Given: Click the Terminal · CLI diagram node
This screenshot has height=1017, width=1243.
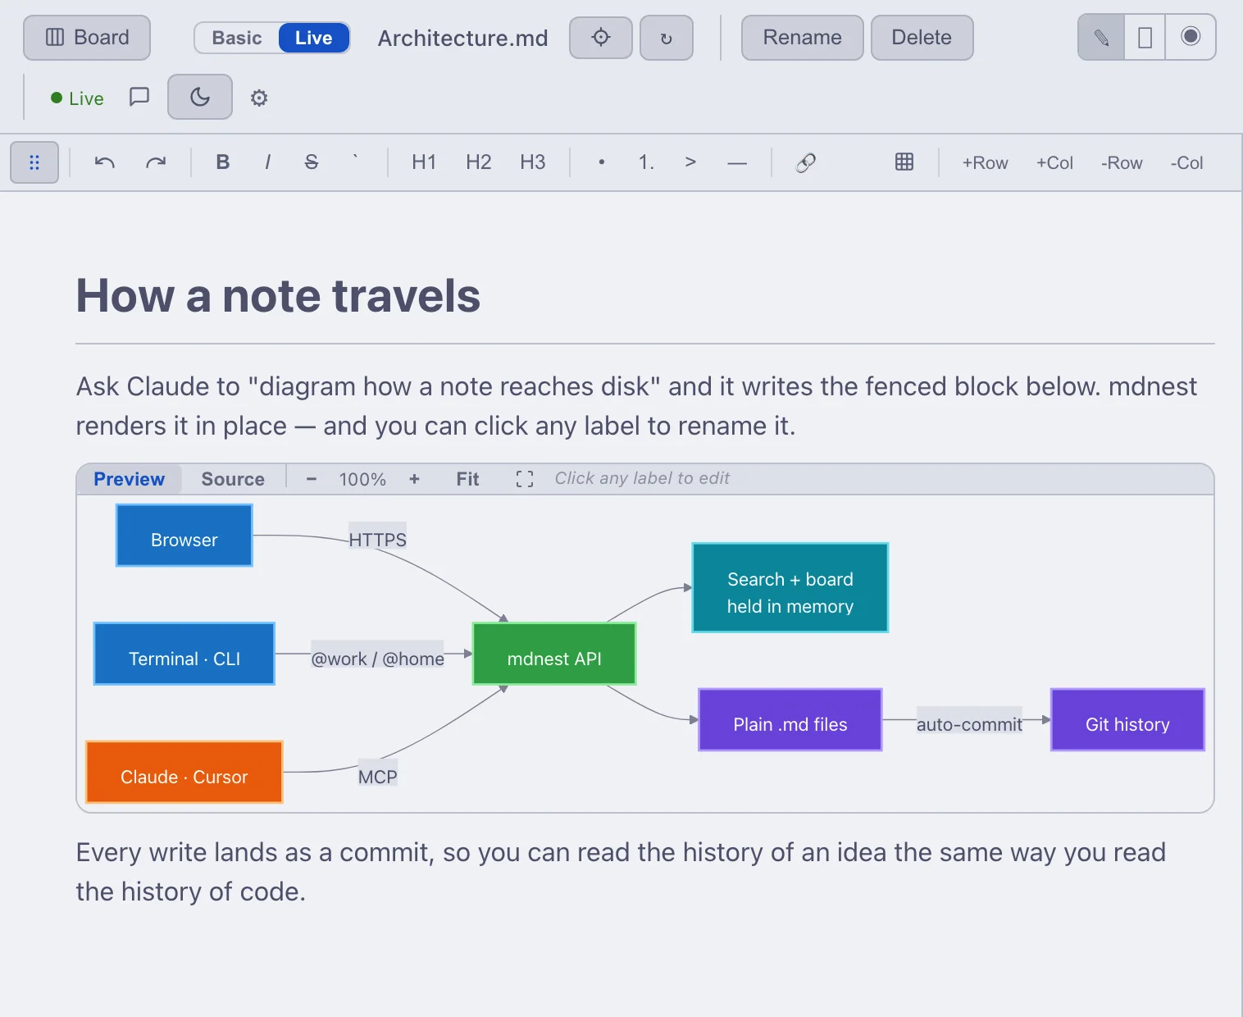Looking at the screenshot, I should 184,654.
